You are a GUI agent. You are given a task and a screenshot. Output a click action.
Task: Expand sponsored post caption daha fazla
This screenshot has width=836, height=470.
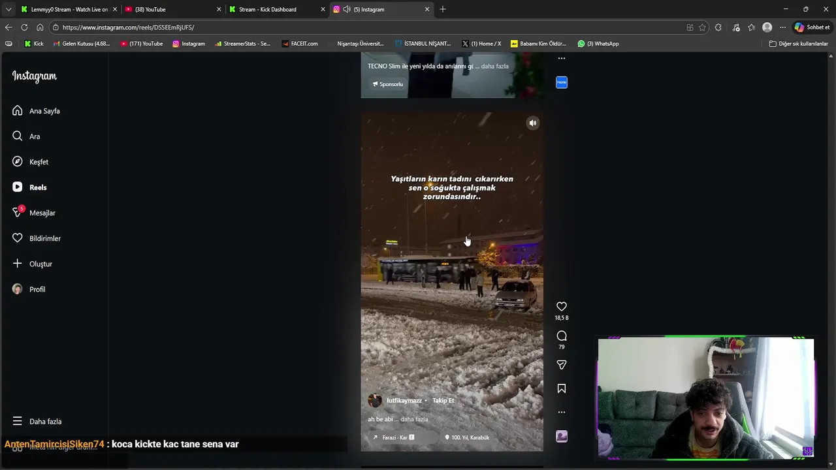pos(494,66)
